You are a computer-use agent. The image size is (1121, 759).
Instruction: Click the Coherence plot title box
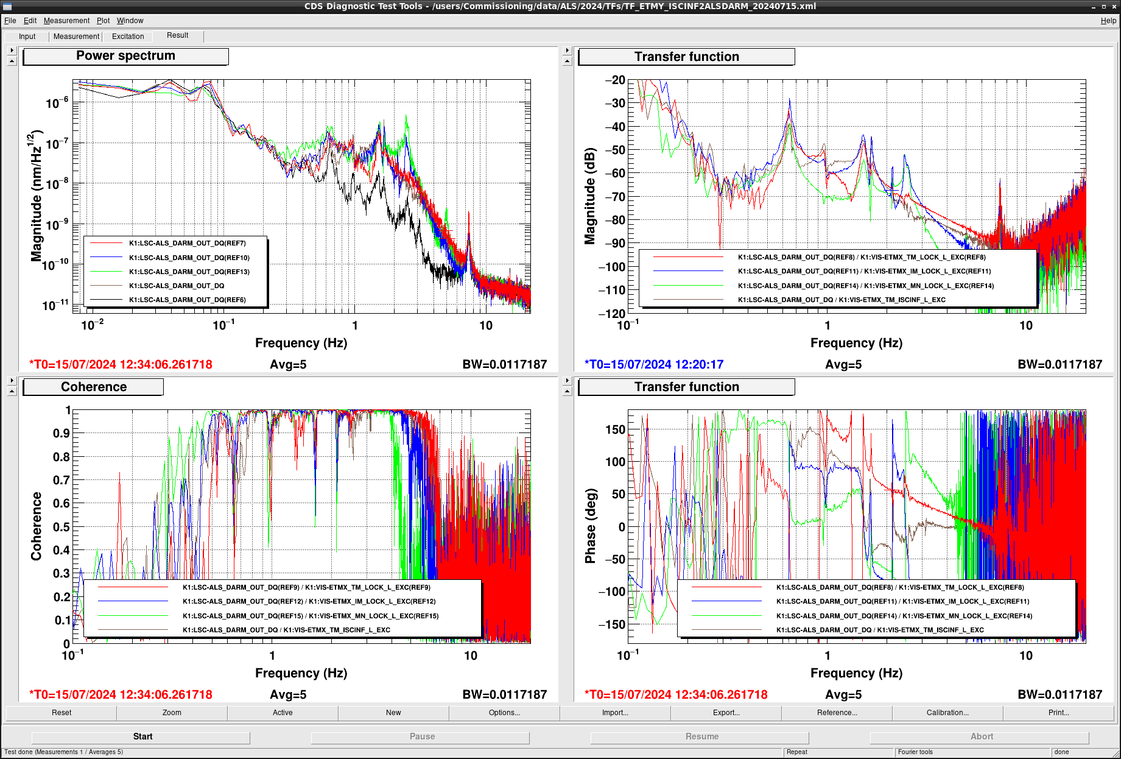pos(93,387)
